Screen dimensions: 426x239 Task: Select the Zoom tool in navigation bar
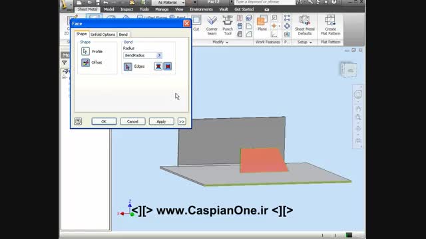point(358,118)
